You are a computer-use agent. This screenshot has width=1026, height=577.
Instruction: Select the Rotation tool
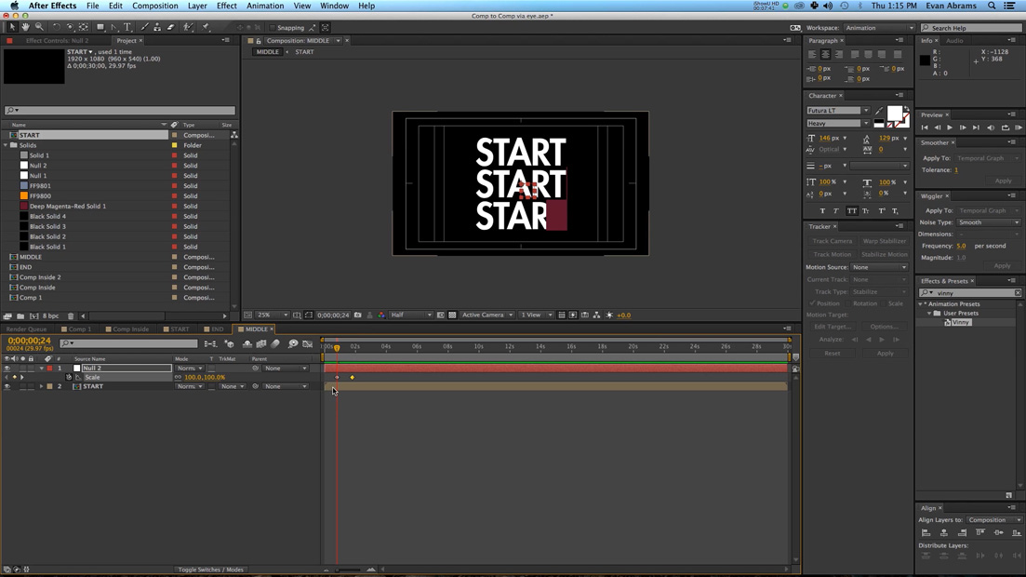[x=56, y=27]
